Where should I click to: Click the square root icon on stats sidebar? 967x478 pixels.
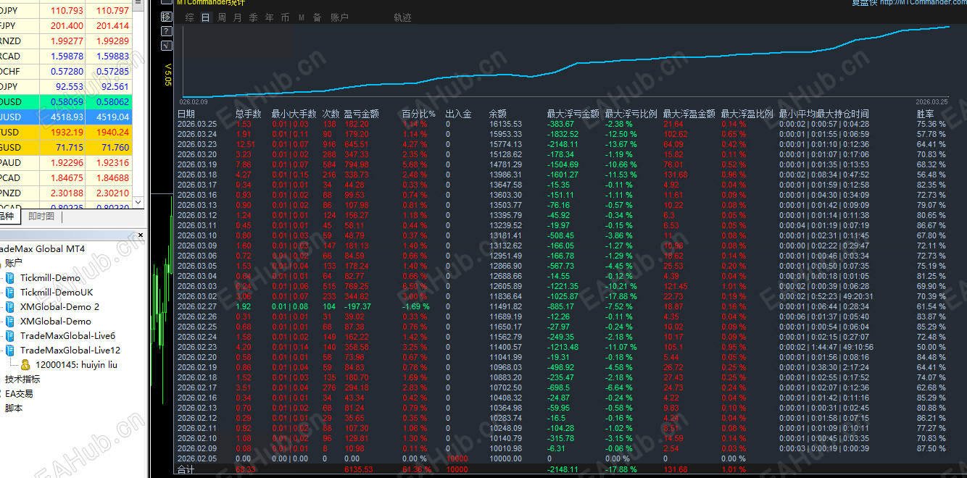pyautogui.click(x=166, y=45)
